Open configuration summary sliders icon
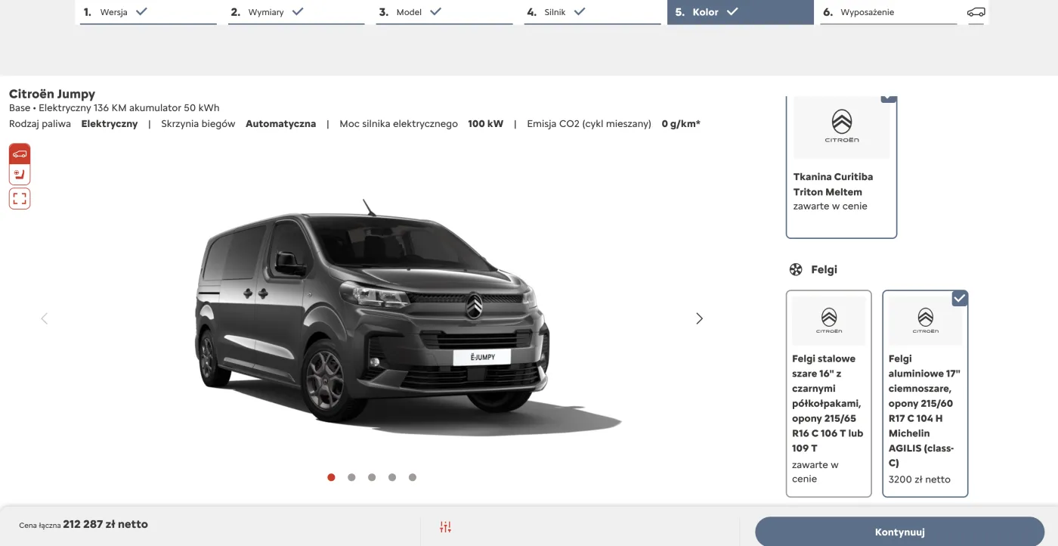 (445, 526)
